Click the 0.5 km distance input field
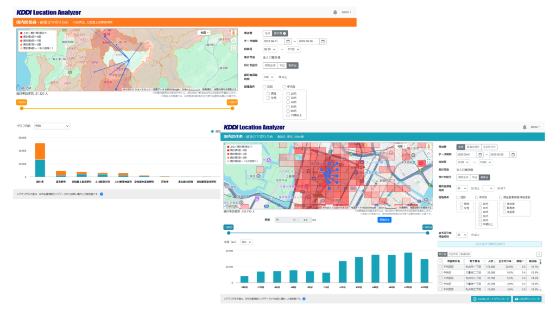 point(305,220)
